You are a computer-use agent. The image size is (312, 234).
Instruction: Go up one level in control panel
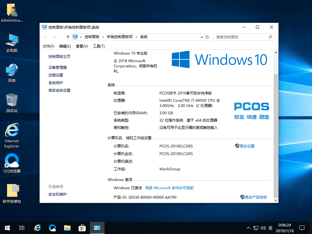68,37
